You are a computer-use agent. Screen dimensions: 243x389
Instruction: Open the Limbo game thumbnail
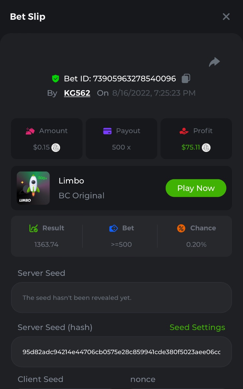click(x=33, y=188)
